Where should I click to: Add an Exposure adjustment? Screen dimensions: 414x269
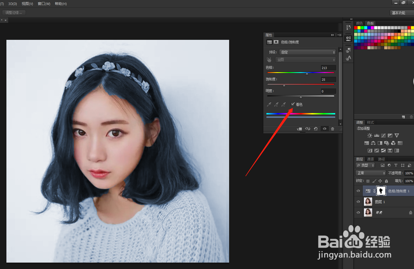click(390, 136)
